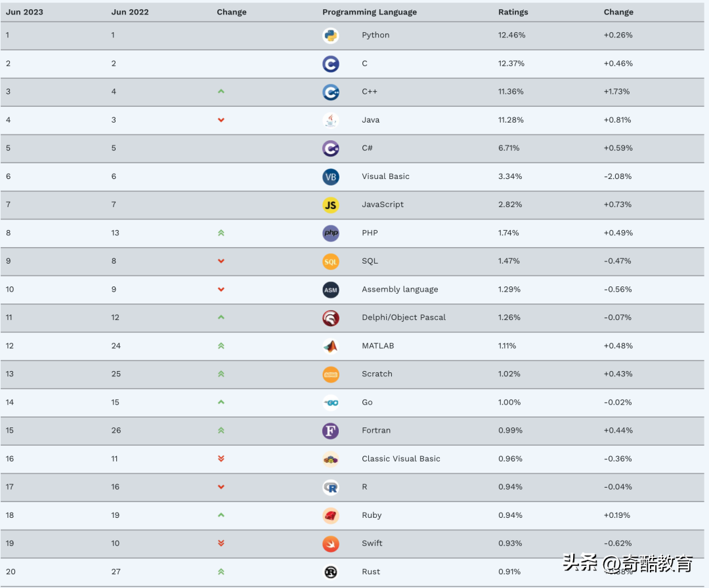The image size is (709, 588).
Task: Click the Ratings column header
Action: coord(513,12)
